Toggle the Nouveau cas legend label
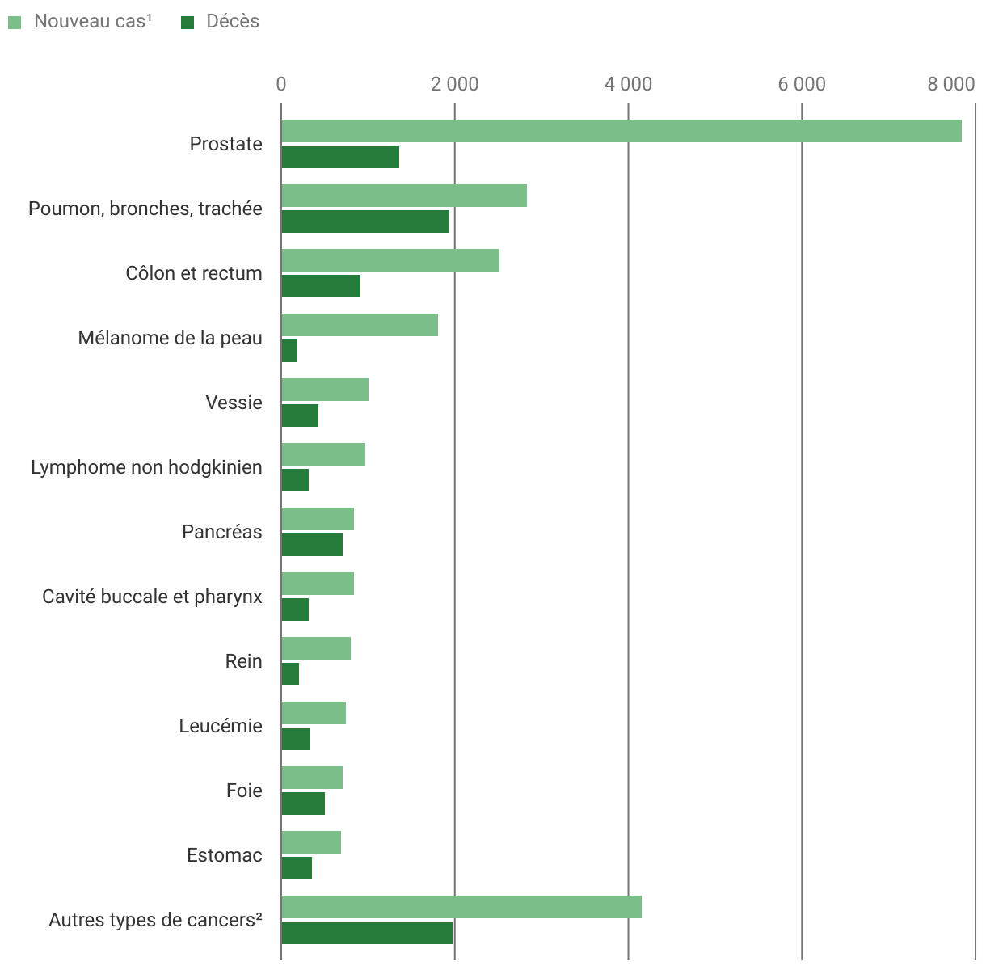 click(92, 22)
